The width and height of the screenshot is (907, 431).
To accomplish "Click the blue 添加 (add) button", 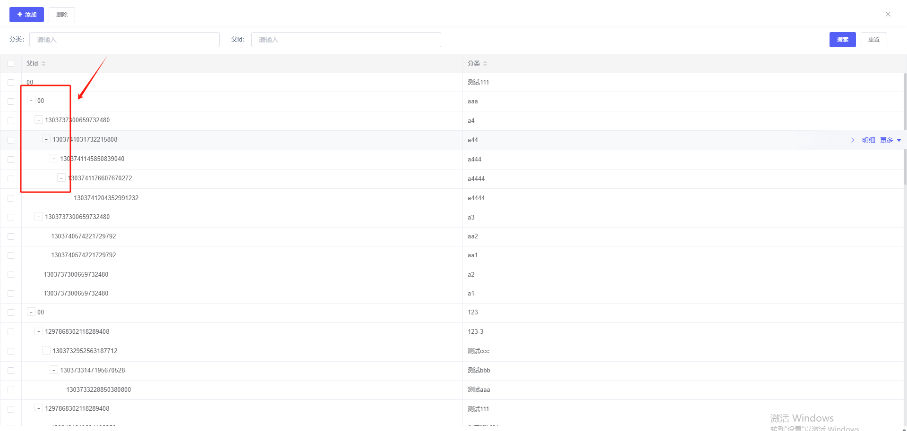I will click(26, 15).
